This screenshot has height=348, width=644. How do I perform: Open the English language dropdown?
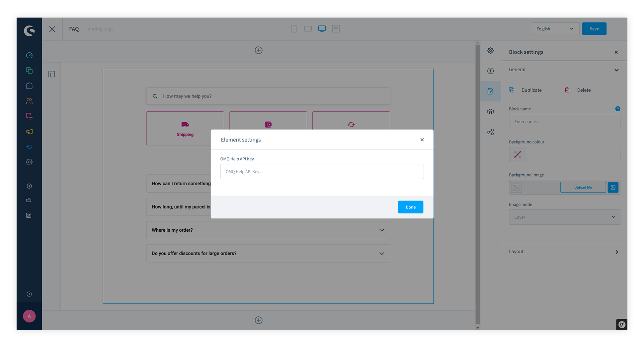tap(555, 29)
